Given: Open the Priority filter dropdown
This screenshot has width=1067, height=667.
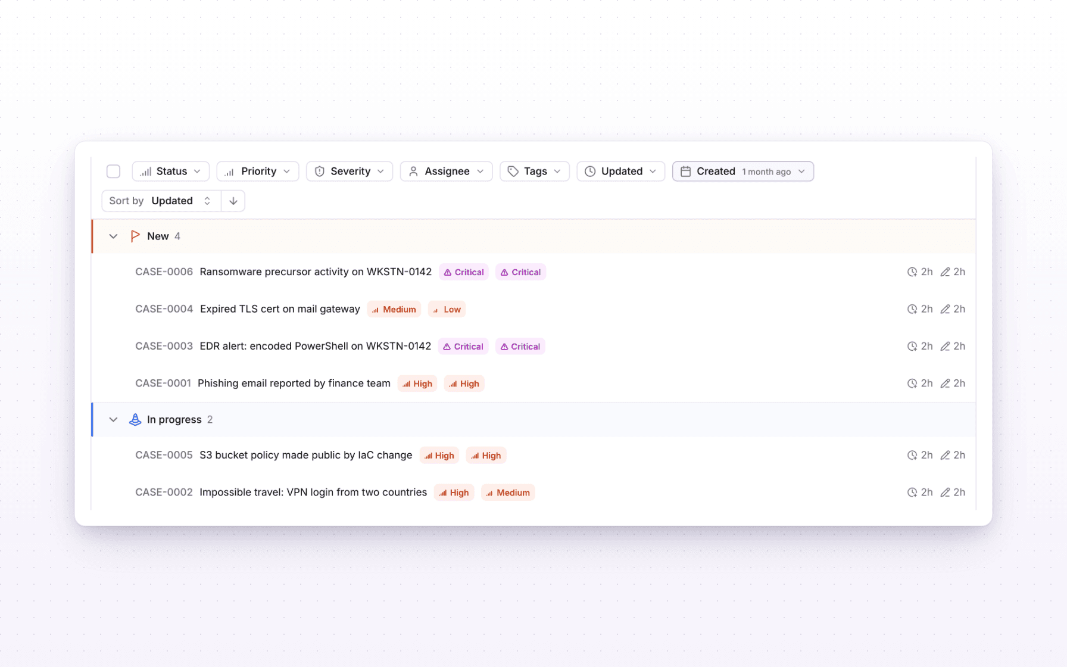Looking at the screenshot, I should pyautogui.click(x=258, y=172).
